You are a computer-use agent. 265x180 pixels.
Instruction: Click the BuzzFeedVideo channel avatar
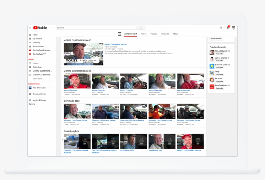[212, 87]
